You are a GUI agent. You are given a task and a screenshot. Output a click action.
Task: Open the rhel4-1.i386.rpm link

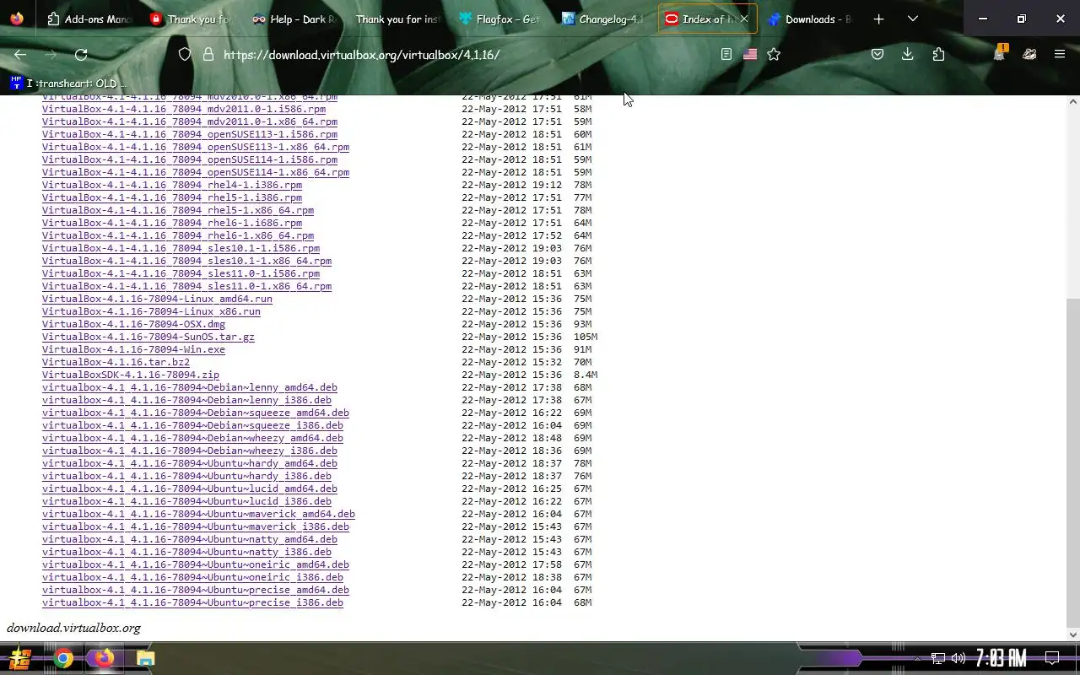click(172, 185)
